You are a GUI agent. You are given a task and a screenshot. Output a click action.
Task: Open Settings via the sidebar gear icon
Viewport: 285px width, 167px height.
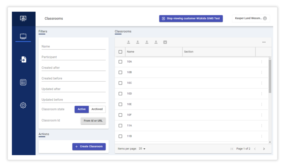coord(23,105)
